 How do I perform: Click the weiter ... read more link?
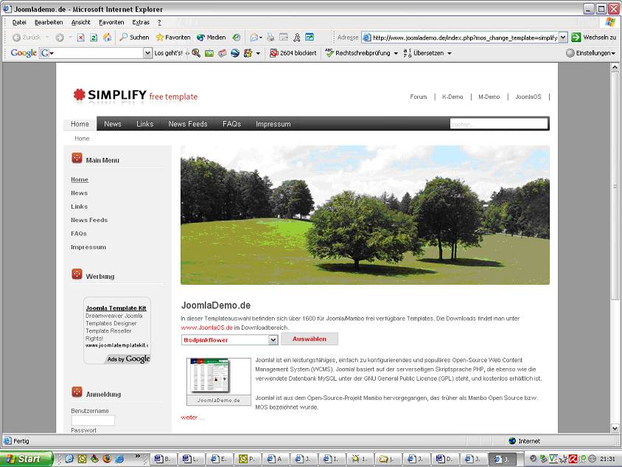pos(192,418)
